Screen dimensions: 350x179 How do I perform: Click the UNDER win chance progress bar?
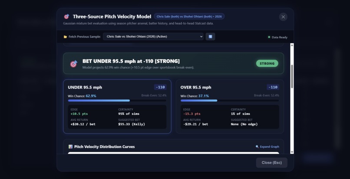coord(117,101)
